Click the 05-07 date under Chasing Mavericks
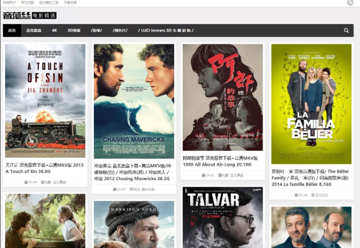Viewport: 360px width, 248px height. (x=119, y=189)
